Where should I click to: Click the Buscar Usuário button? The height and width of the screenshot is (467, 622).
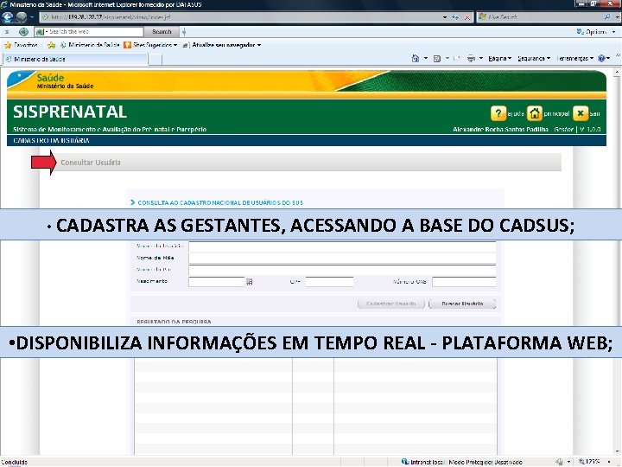coord(462,304)
